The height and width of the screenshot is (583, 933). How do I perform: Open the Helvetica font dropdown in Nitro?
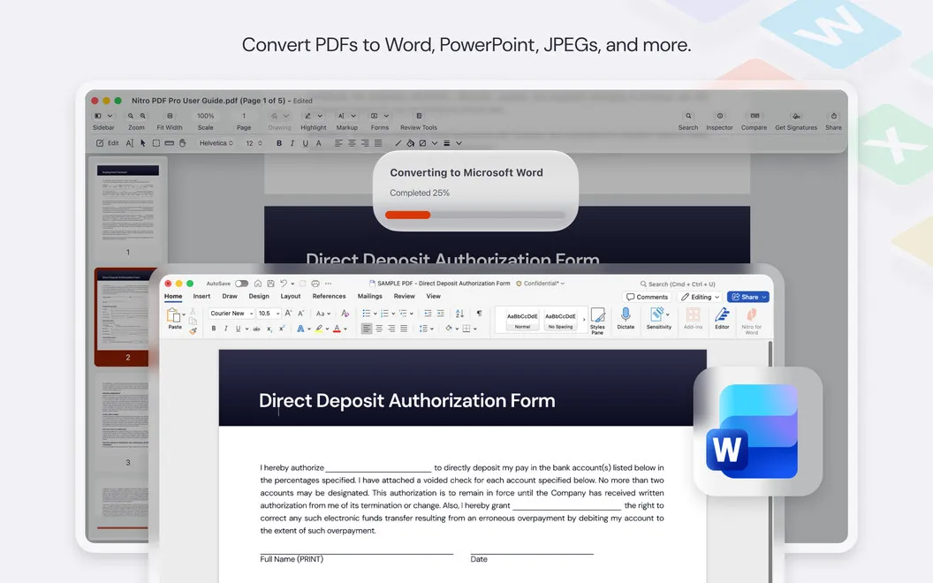pyautogui.click(x=216, y=143)
